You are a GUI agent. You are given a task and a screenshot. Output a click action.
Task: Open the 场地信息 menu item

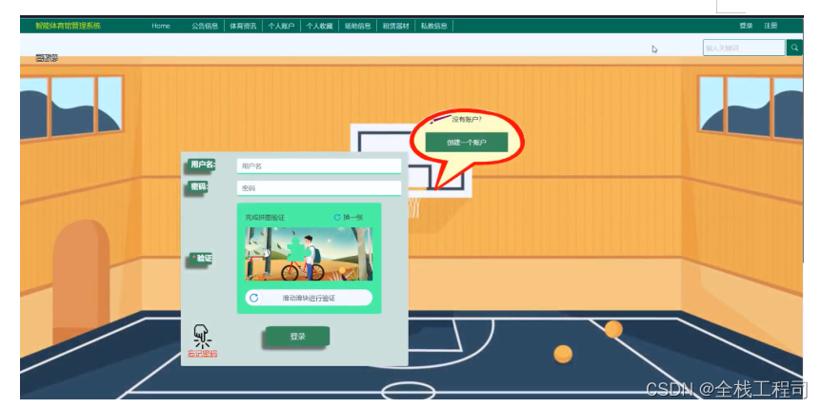(x=357, y=26)
